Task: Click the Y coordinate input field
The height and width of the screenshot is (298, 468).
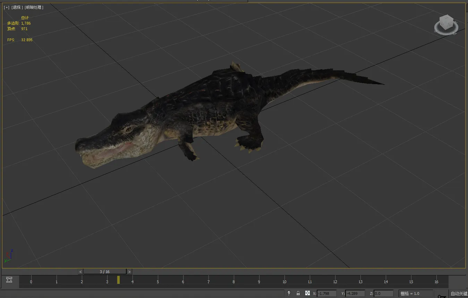Action: point(355,294)
